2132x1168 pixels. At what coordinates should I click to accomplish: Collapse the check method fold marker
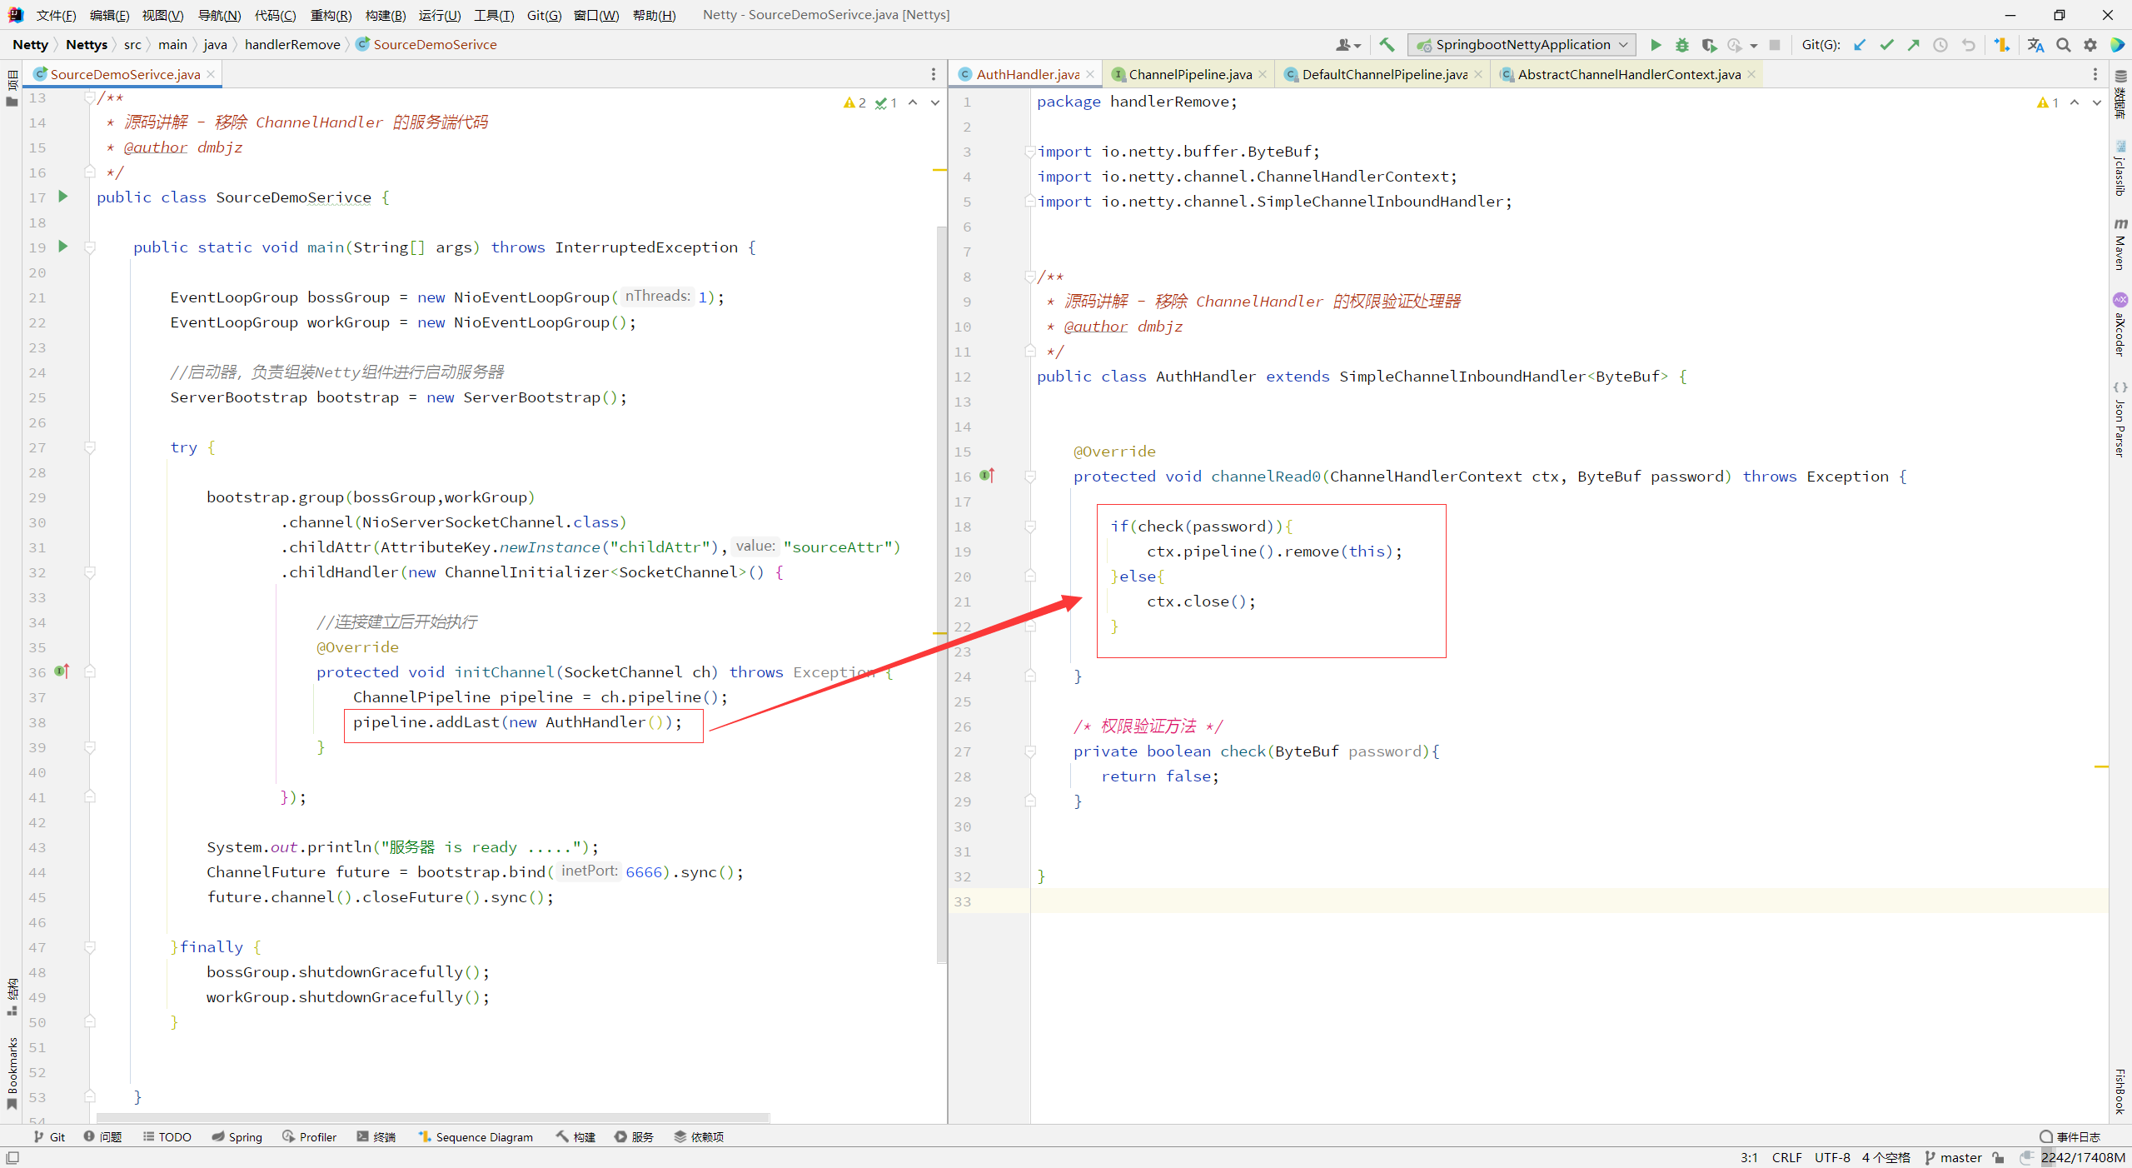pos(1030,751)
